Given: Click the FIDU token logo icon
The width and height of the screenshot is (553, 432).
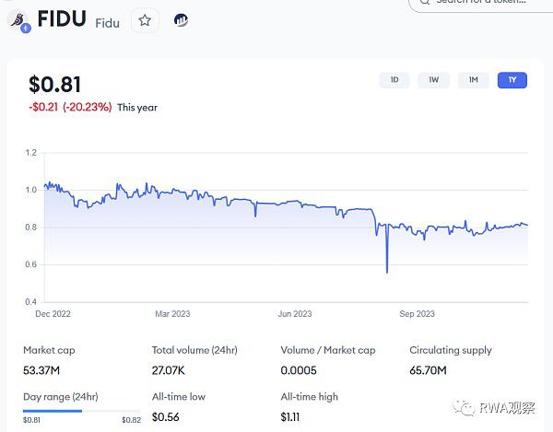Looking at the screenshot, I should pos(18,21).
